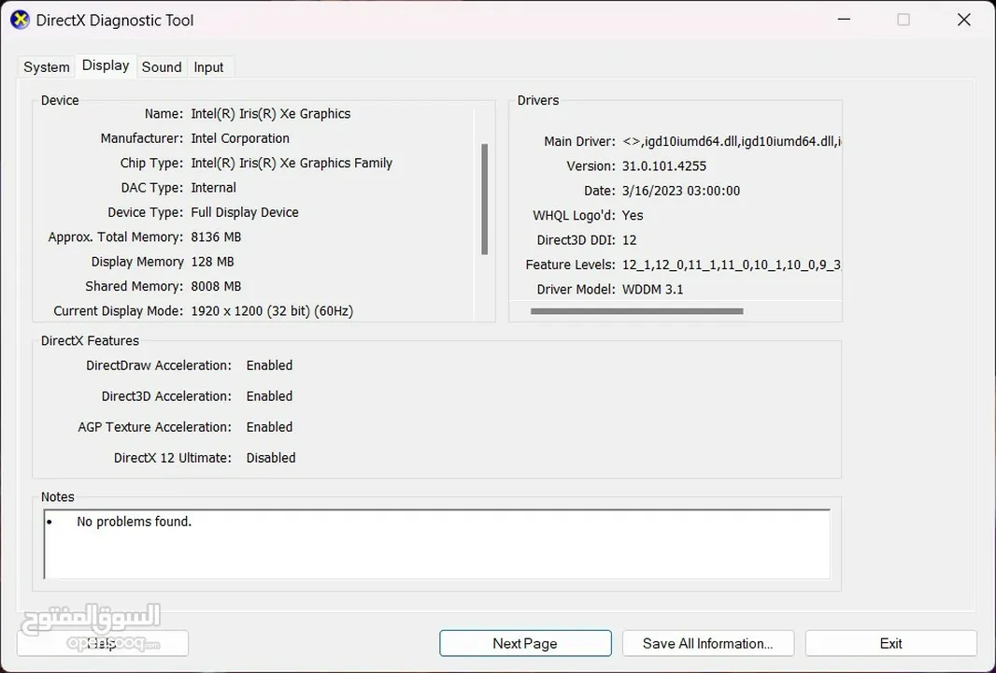Image resolution: width=996 pixels, height=673 pixels.
Task: Click Direct3D DDI value '12'
Action: click(x=629, y=240)
